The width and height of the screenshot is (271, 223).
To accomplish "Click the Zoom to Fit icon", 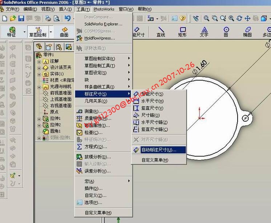I will pyautogui.click(x=206, y=18).
